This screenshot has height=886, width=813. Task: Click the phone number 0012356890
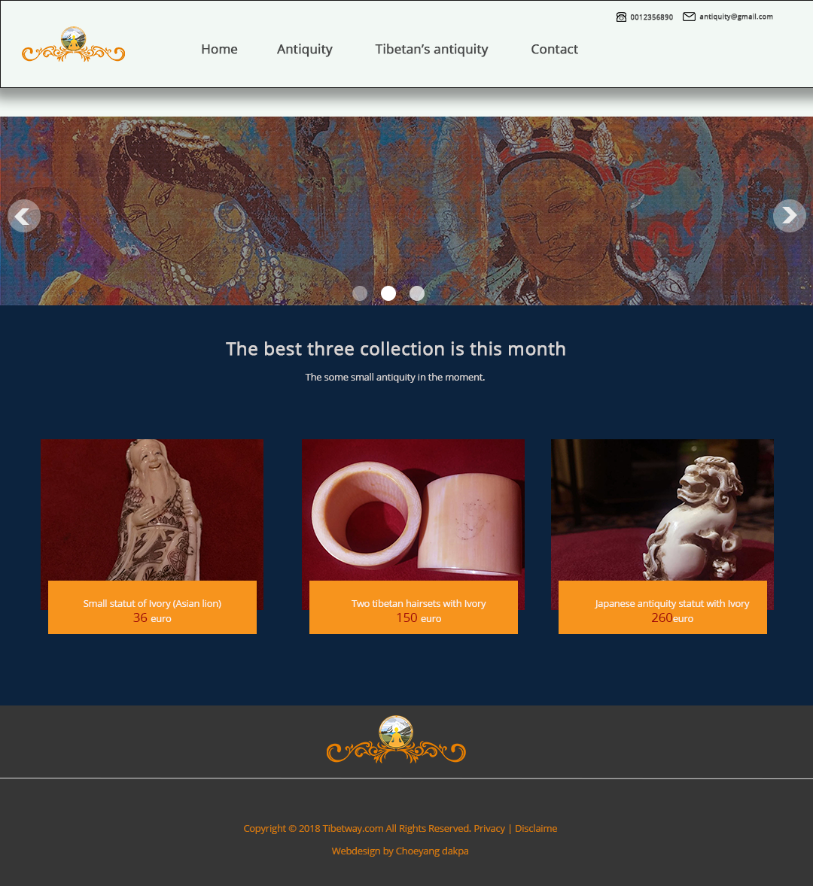(651, 17)
